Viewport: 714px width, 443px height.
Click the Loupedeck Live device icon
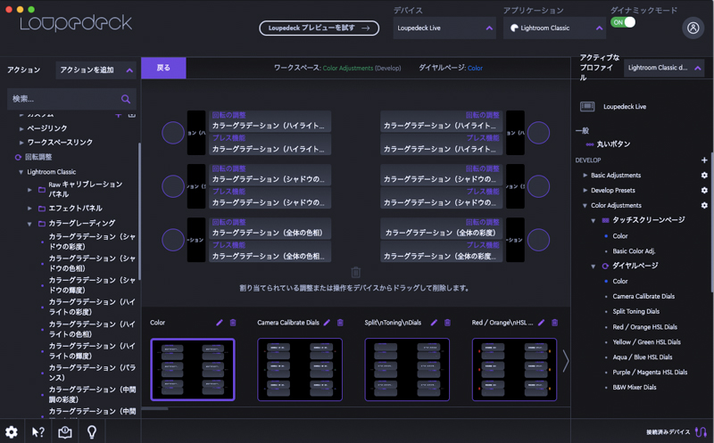[x=587, y=106]
